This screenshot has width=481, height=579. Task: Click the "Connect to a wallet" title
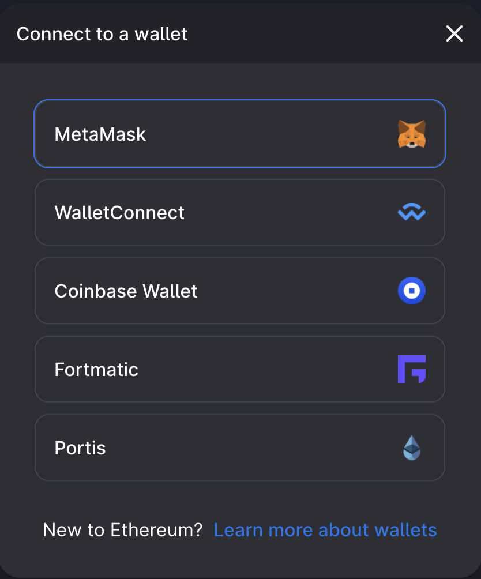pos(102,34)
